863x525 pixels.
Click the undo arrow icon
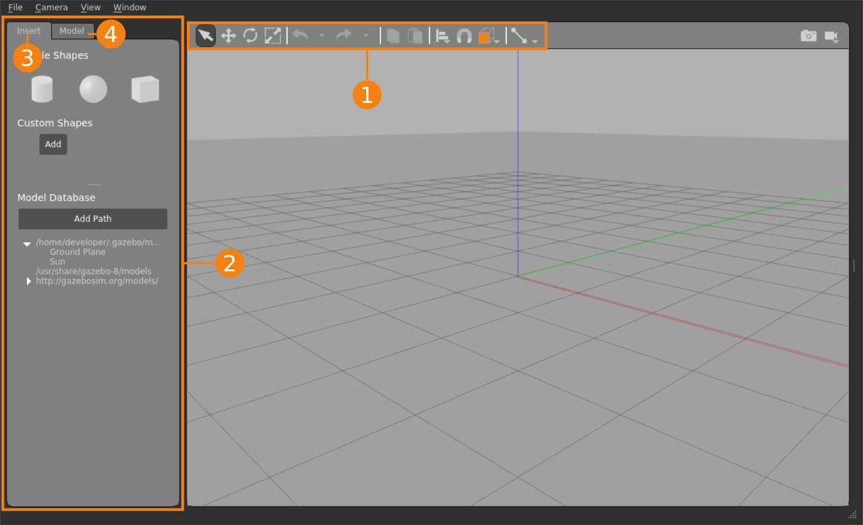point(300,36)
